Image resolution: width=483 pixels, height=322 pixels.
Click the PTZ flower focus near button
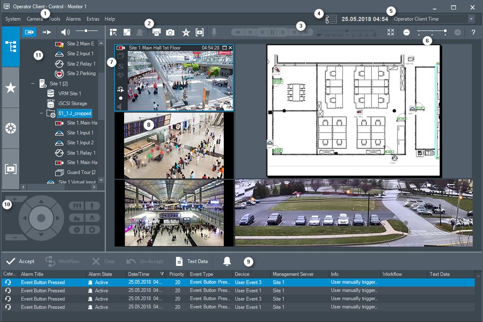(x=92, y=218)
